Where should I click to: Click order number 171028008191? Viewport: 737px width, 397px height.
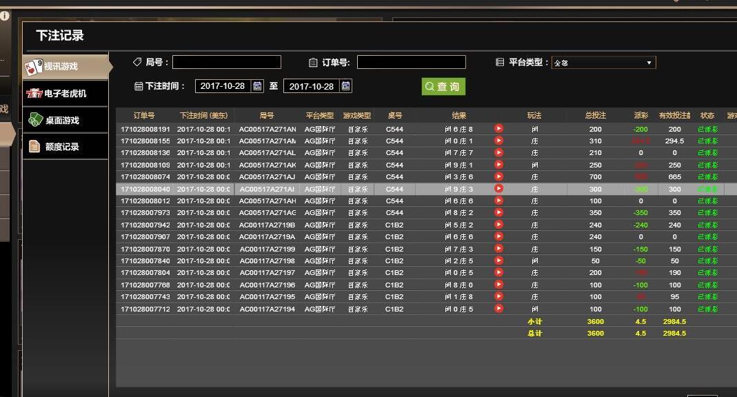(145, 129)
